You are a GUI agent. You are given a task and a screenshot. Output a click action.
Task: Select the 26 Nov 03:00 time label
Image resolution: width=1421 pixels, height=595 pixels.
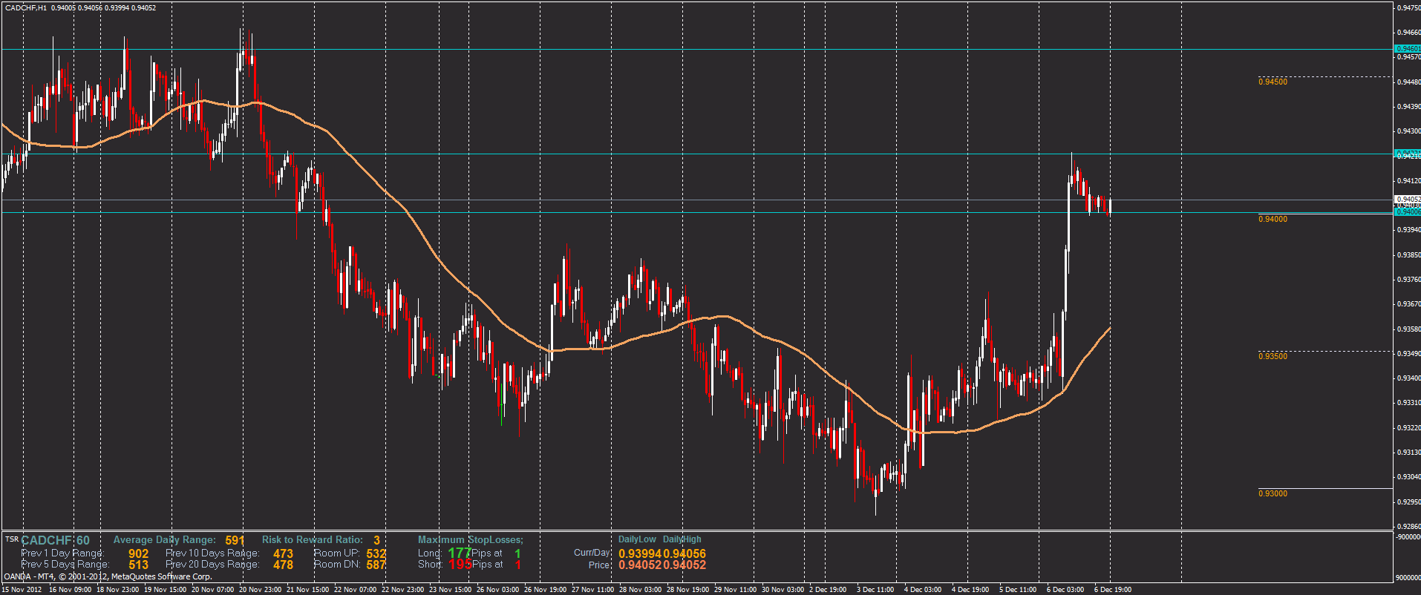click(x=497, y=590)
